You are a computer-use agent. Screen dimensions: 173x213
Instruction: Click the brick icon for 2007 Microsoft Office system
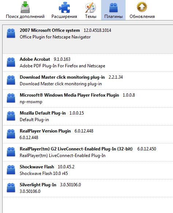point(11,33)
